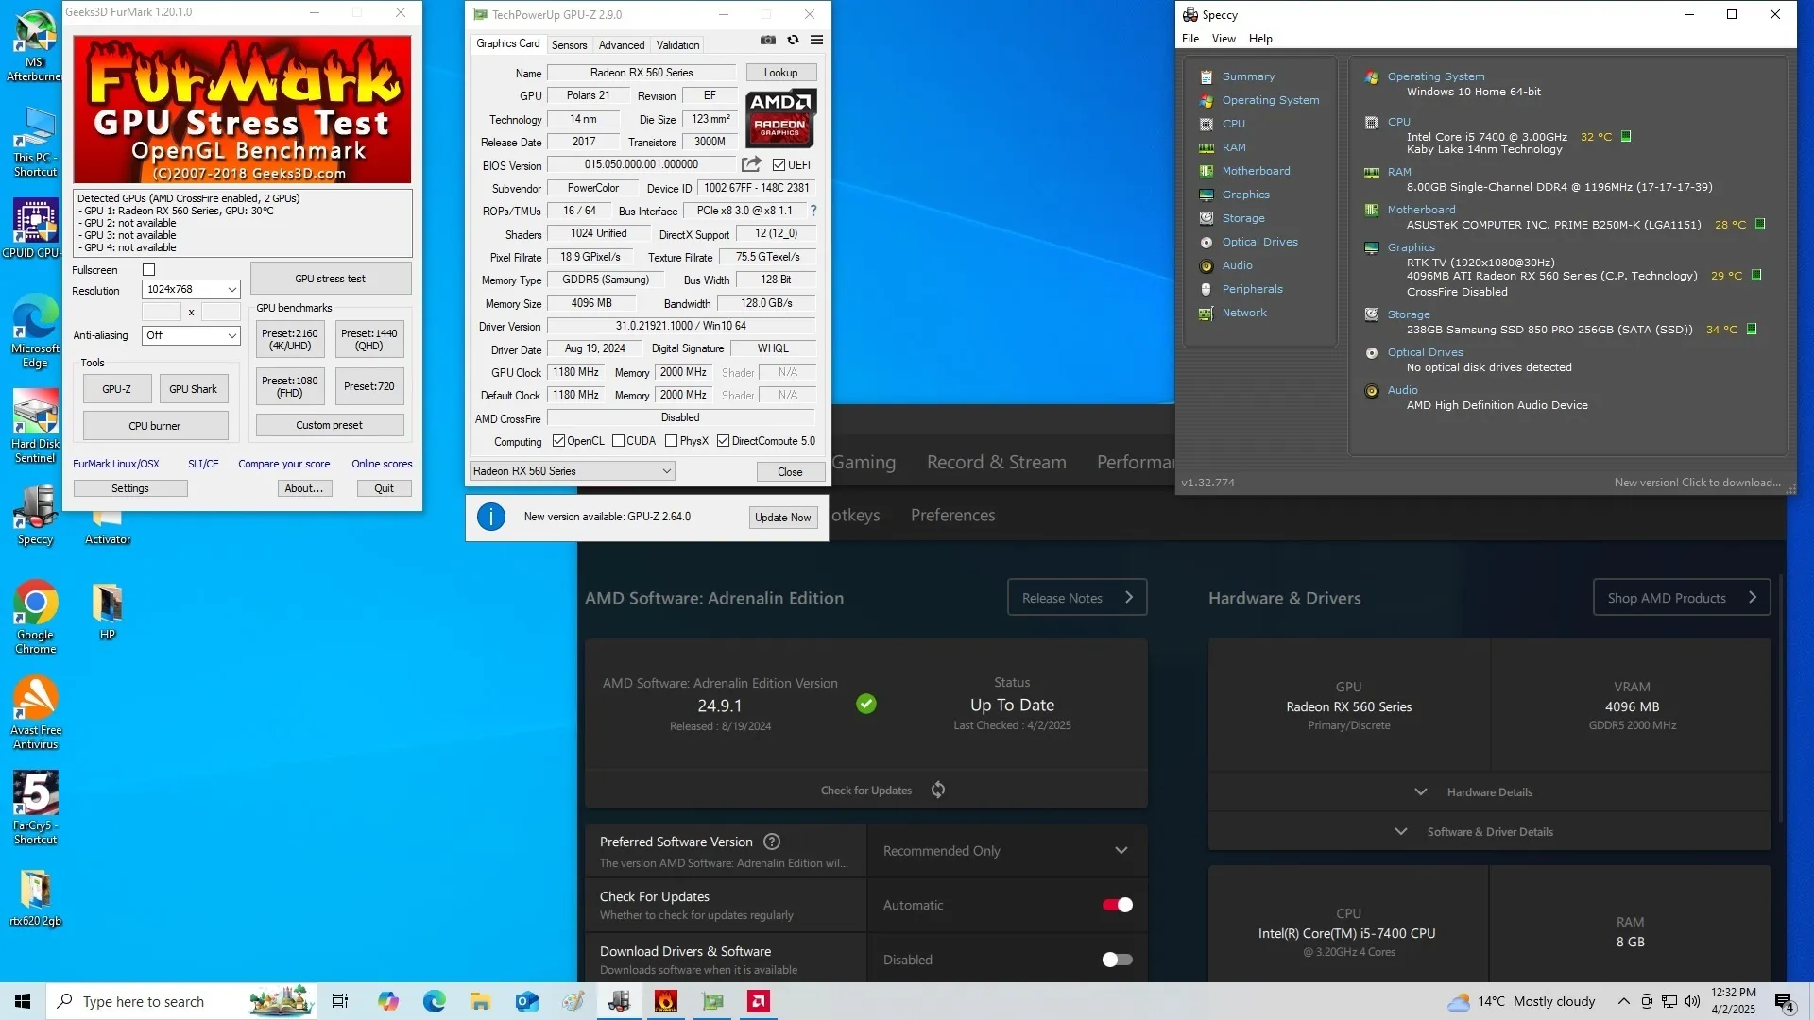The width and height of the screenshot is (1814, 1020).
Task: Open Speccy File menu
Action: pos(1190,39)
